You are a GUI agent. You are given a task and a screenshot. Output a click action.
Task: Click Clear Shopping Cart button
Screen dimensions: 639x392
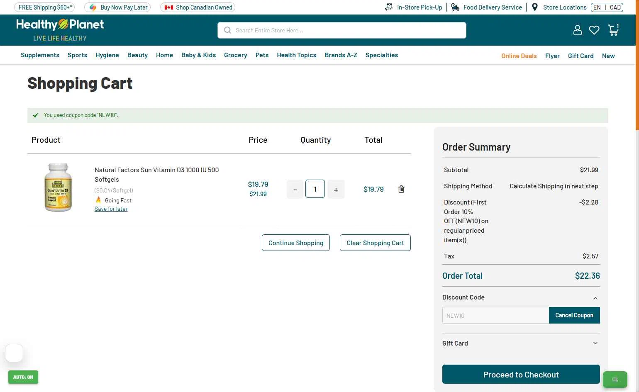(x=375, y=243)
